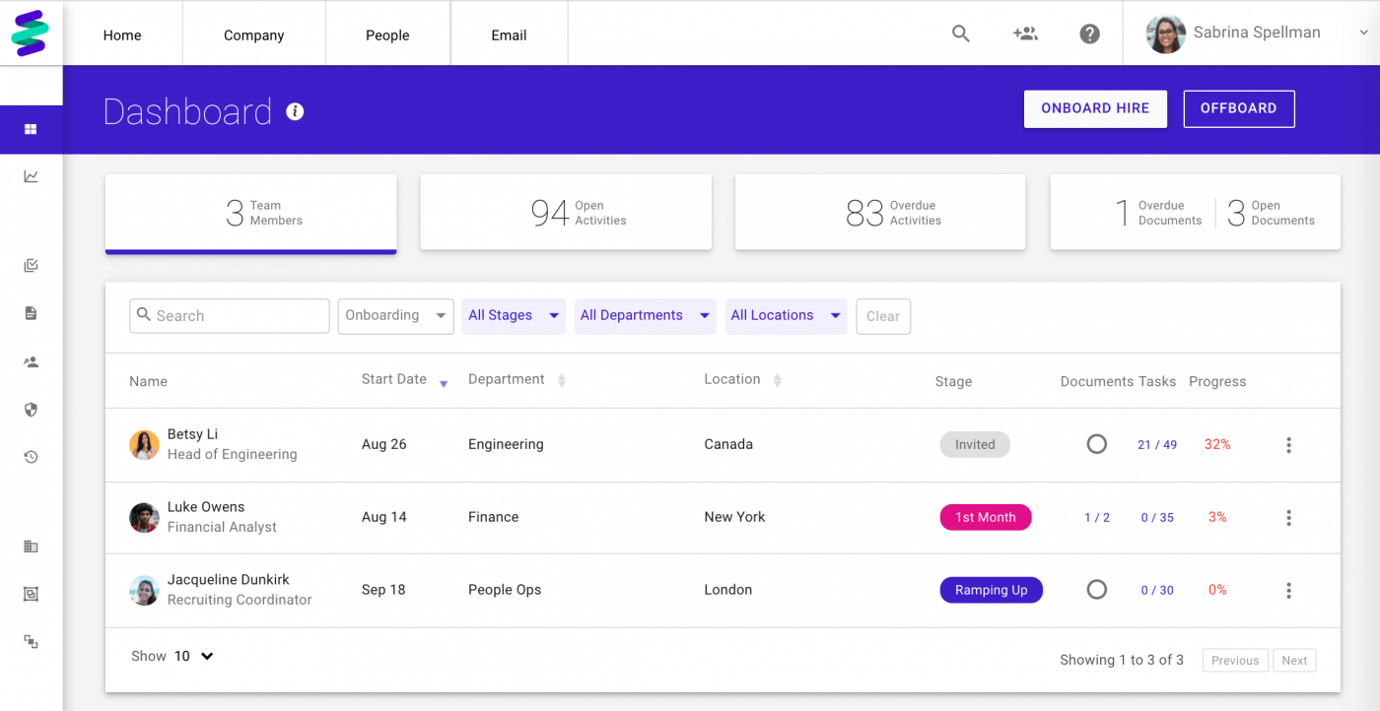Open the workflow squares icon at the sidebar bottom
Image resolution: width=1380 pixels, height=711 pixels.
point(31,641)
